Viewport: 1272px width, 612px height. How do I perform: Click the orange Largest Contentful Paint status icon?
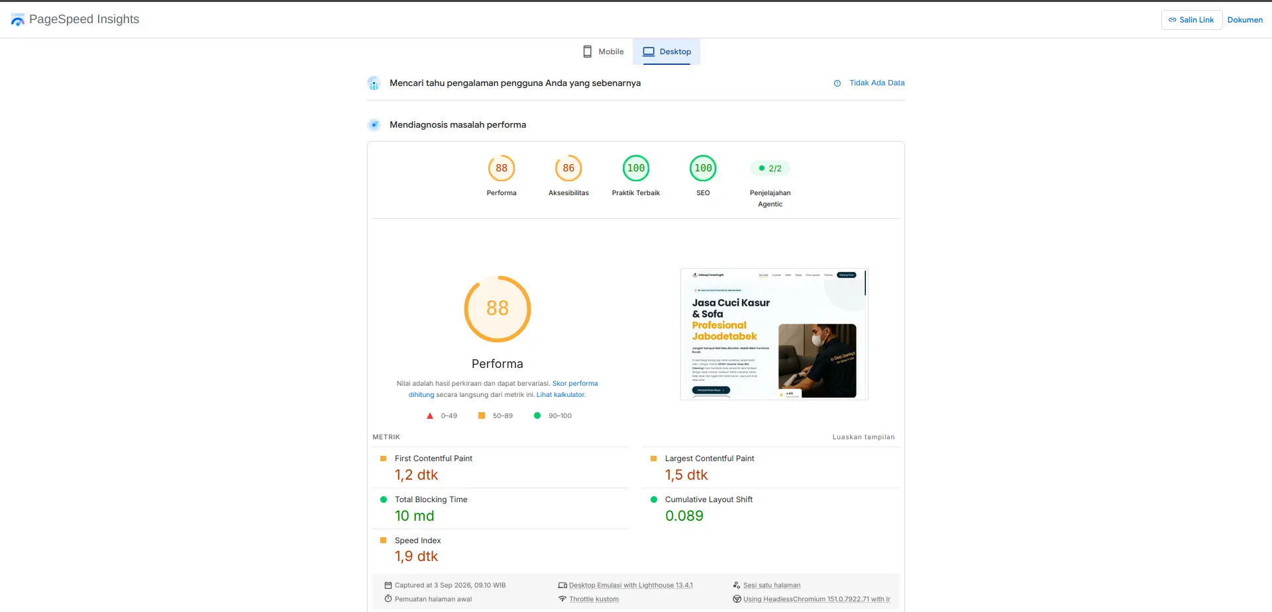[x=653, y=459]
